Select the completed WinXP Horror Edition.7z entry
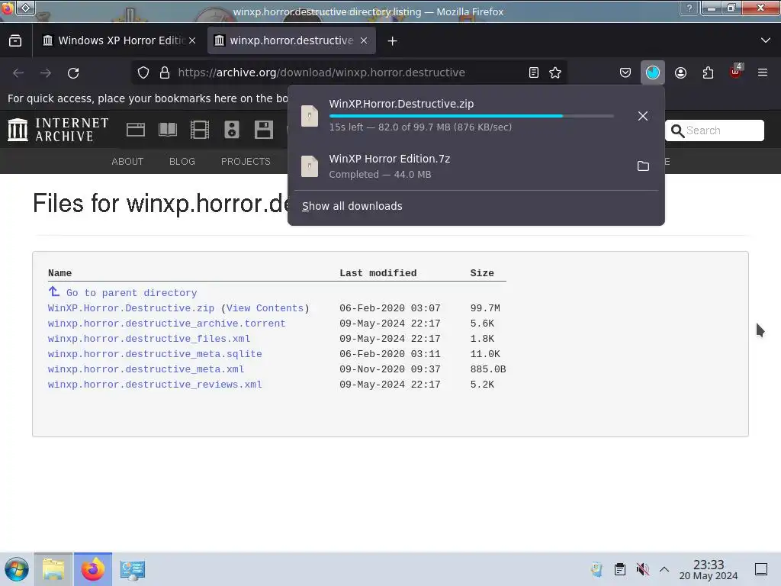Image resolution: width=781 pixels, height=586 pixels. click(x=477, y=166)
